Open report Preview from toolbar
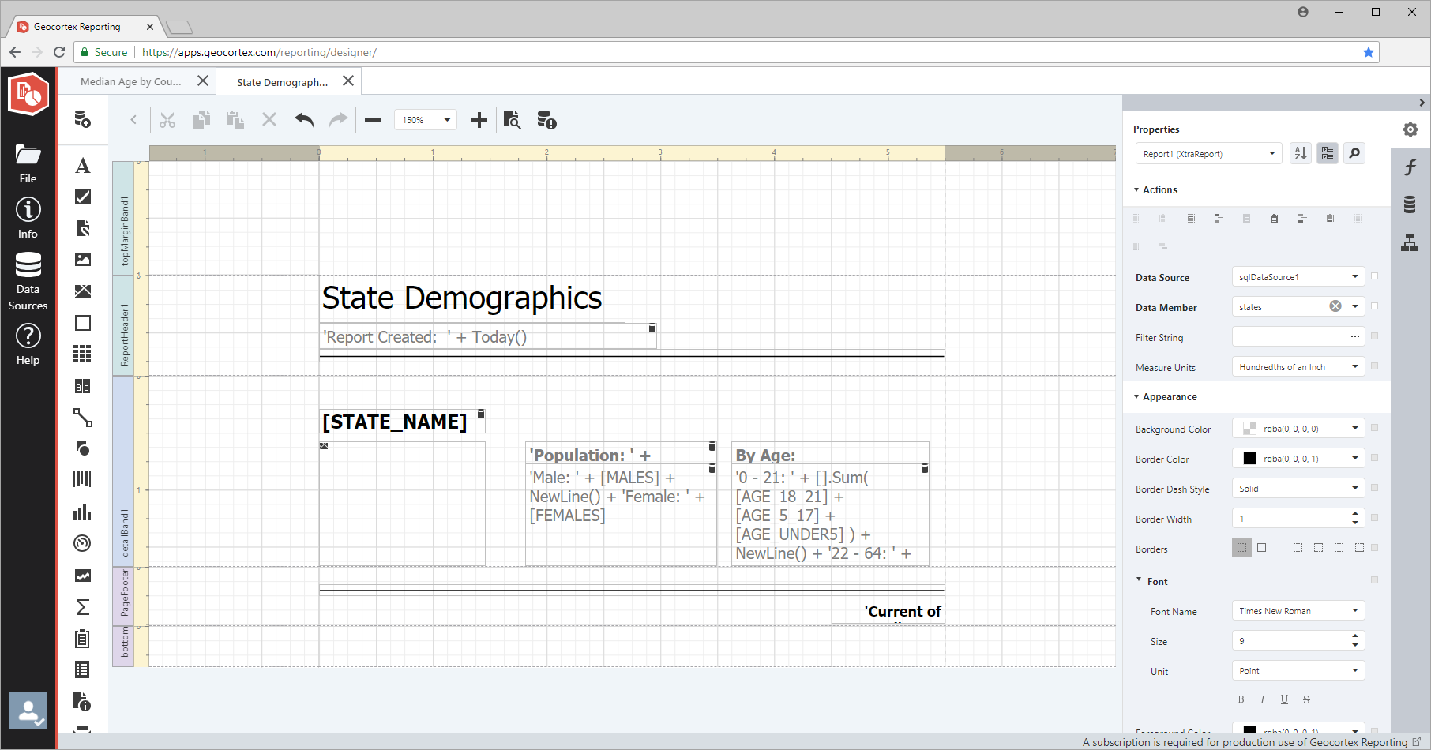 [x=512, y=120]
